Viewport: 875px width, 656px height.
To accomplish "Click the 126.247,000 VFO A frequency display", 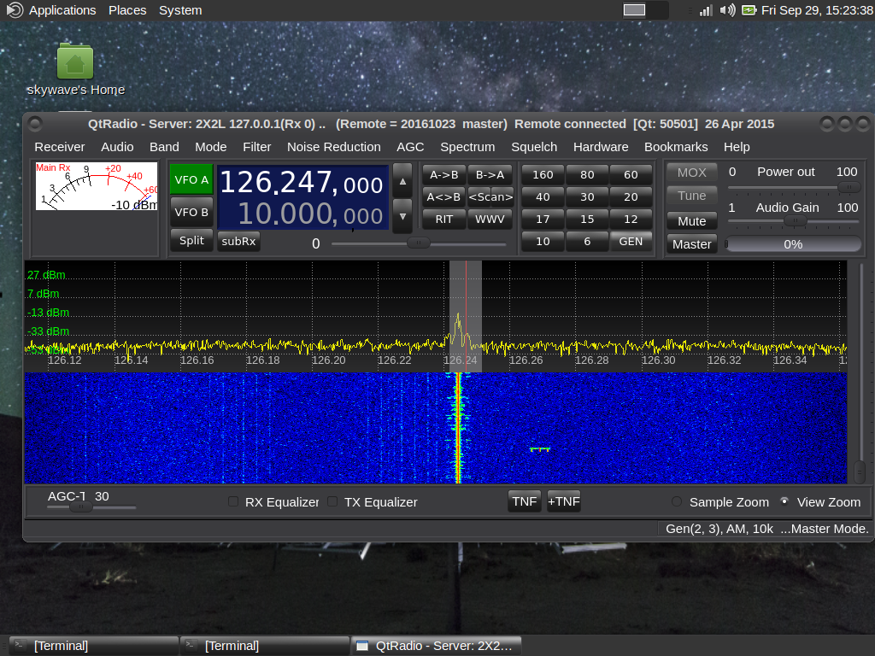I will tap(302, 183).
